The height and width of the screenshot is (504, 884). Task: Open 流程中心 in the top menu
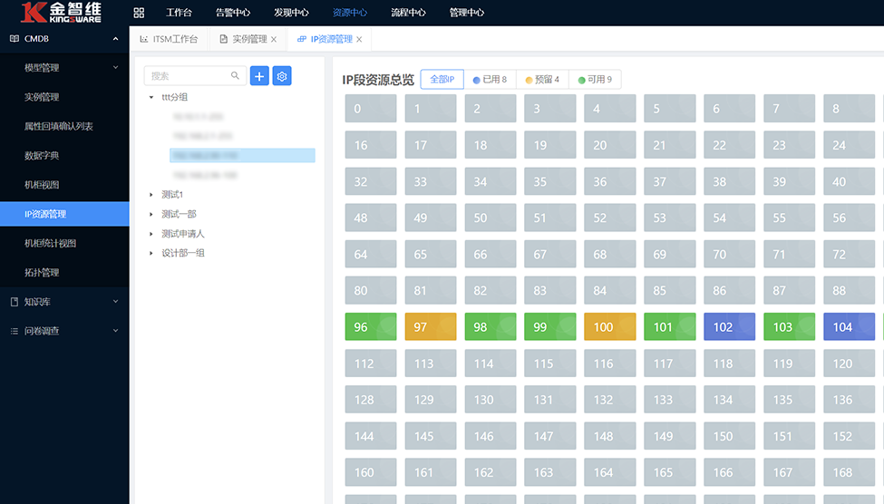point(408,13)
